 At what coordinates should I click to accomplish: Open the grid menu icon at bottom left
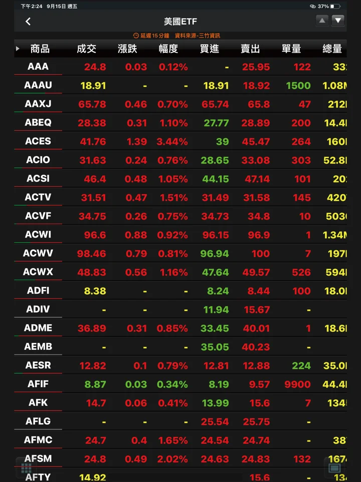[x=27, y=468]
